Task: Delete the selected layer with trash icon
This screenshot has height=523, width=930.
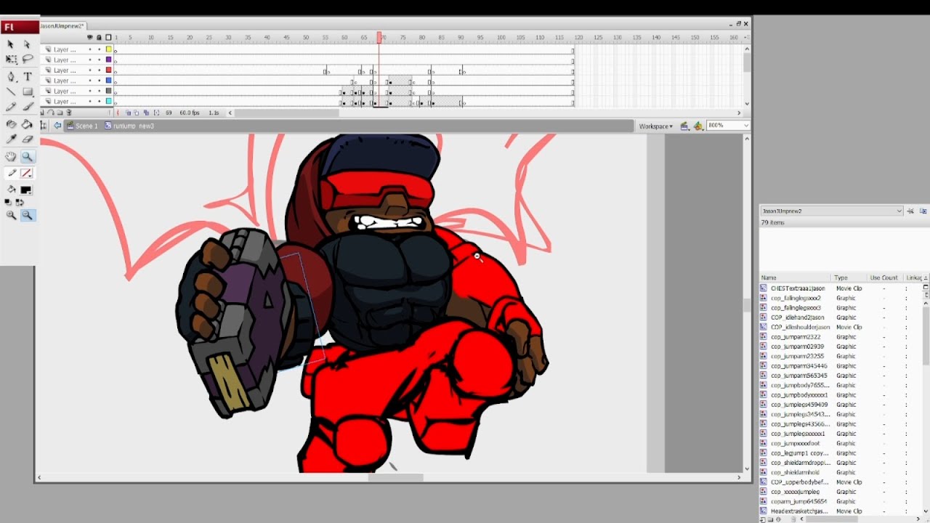Action: coord(69,113)
